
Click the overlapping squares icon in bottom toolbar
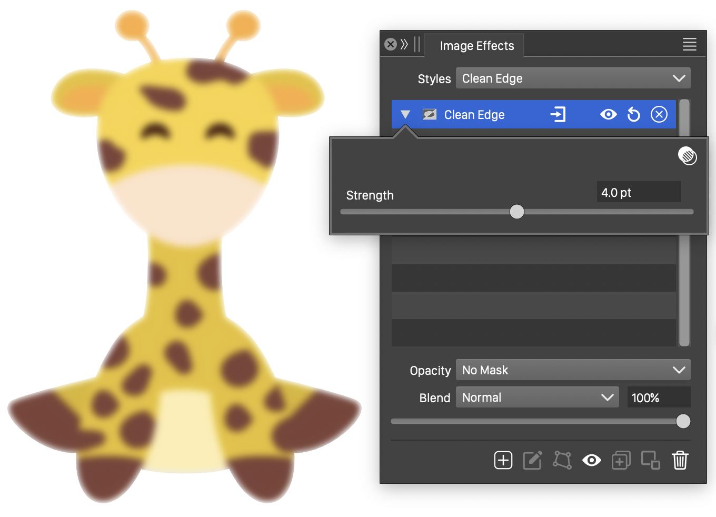650,460
